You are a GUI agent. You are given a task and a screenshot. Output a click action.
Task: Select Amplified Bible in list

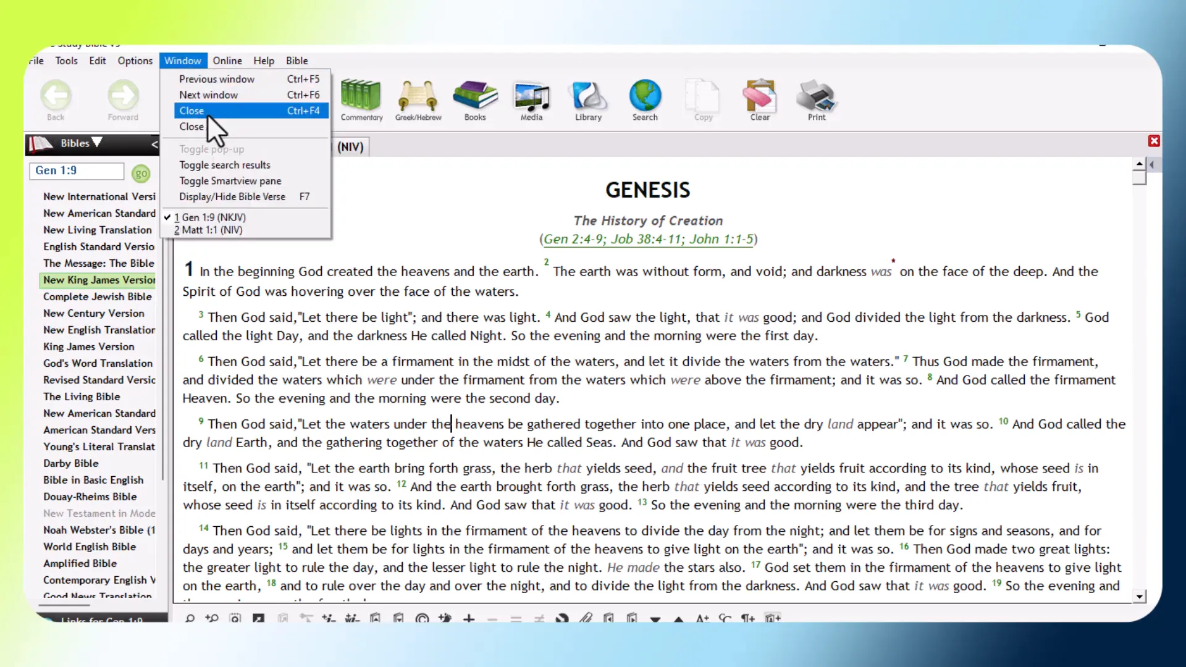tap(80, 563)
